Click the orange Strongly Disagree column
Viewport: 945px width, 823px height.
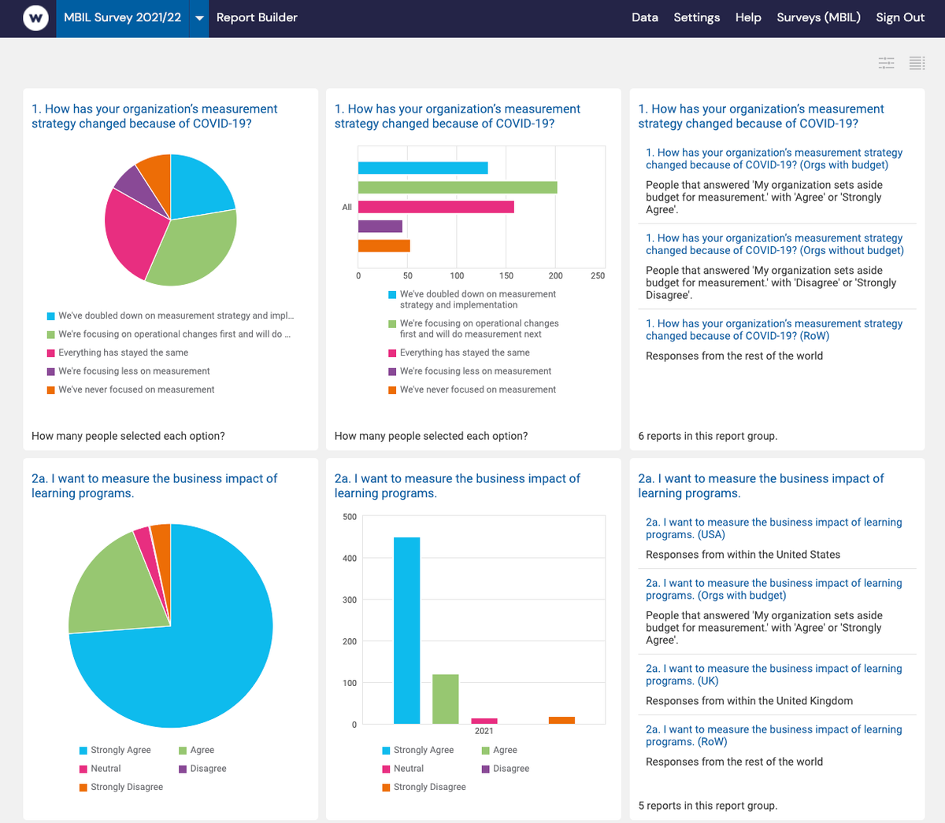tap(561, 720)
